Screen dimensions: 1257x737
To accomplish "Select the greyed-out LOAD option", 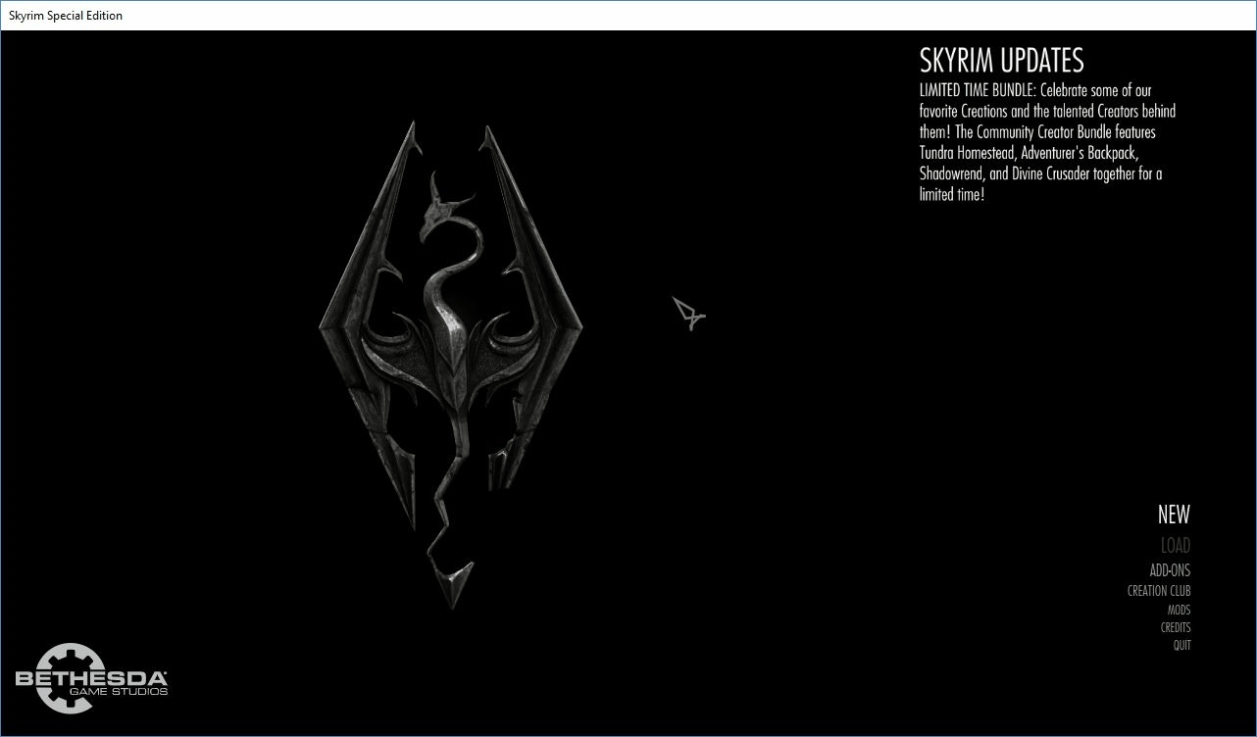I will tap(1175, 546).
